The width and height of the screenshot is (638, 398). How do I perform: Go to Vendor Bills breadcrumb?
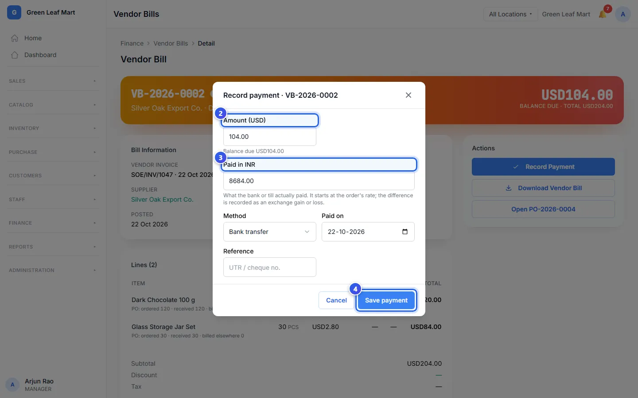171,43
